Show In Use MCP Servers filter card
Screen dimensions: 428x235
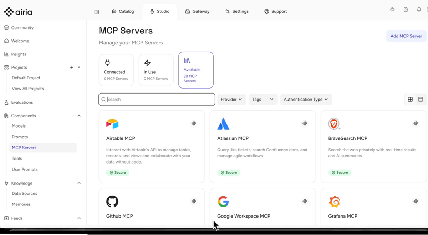tap(156, 70)
